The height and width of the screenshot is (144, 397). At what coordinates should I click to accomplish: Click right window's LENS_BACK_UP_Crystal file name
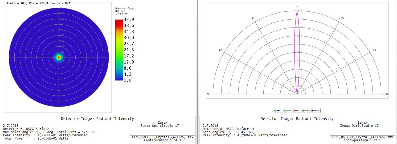pos(362,137)
